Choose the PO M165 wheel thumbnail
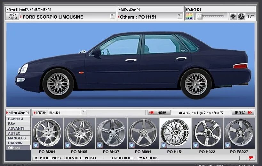 pos(79,133)
